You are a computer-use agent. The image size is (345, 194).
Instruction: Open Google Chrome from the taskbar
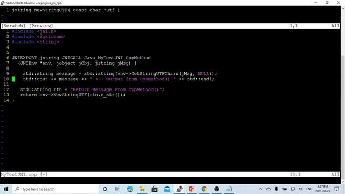(204, 189)
